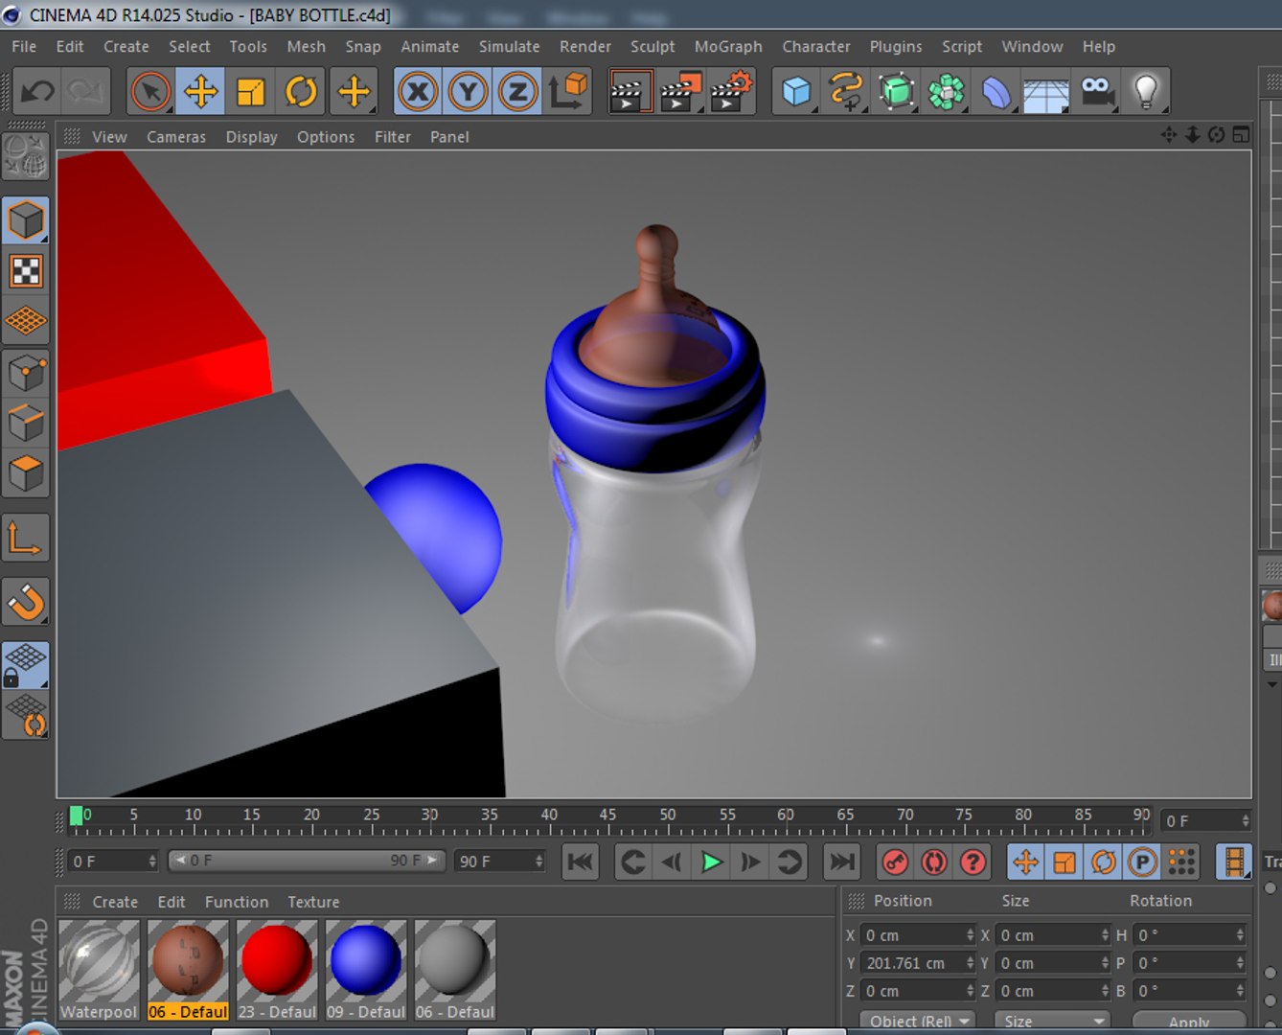Toggle Autokeying button
The width and height of the screenshot is (1282, 1035).
pyautogui.click(x=934, y=862)
